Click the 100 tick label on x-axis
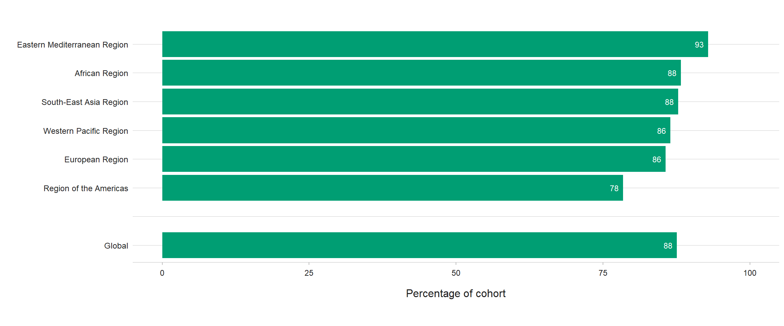The width and height of the screenshot is (784, 326). pos(750,273)
